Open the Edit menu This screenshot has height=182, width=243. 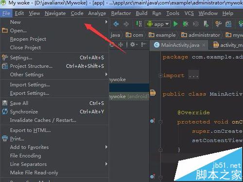(19, 13)
